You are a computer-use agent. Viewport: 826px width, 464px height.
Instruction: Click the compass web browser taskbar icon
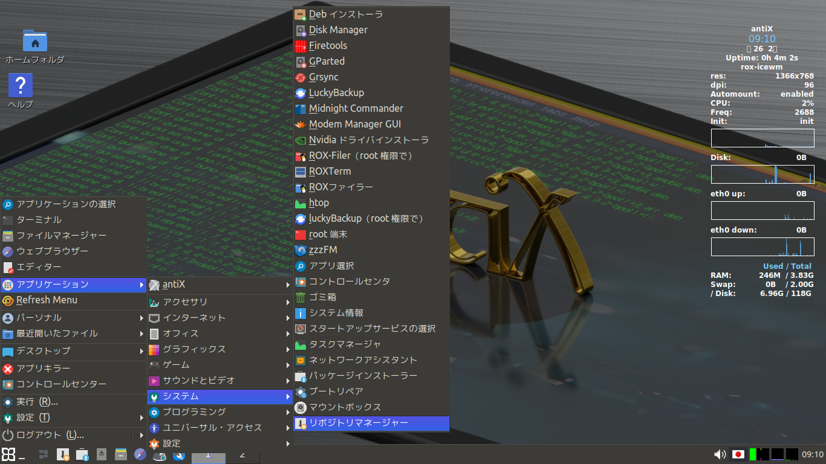140,454
